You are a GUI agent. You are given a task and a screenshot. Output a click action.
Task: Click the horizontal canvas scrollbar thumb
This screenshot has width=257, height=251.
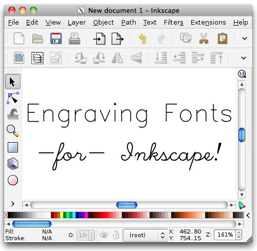coord(126,205)
